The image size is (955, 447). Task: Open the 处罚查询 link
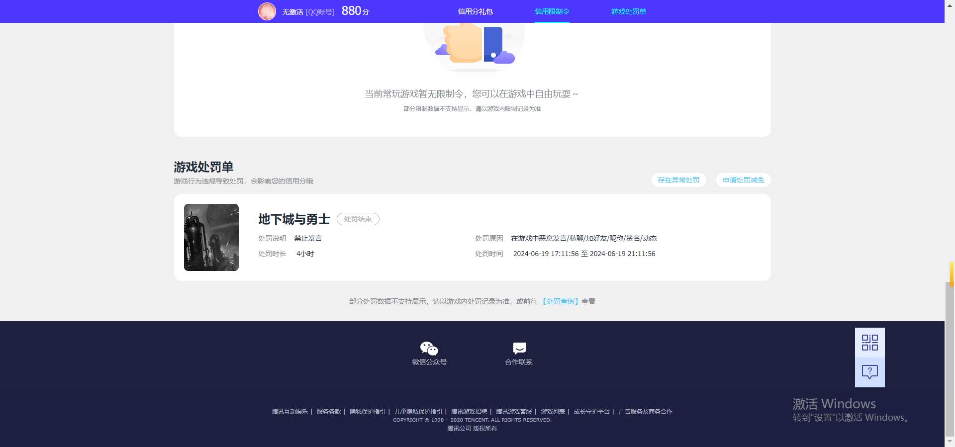[560, 301]
